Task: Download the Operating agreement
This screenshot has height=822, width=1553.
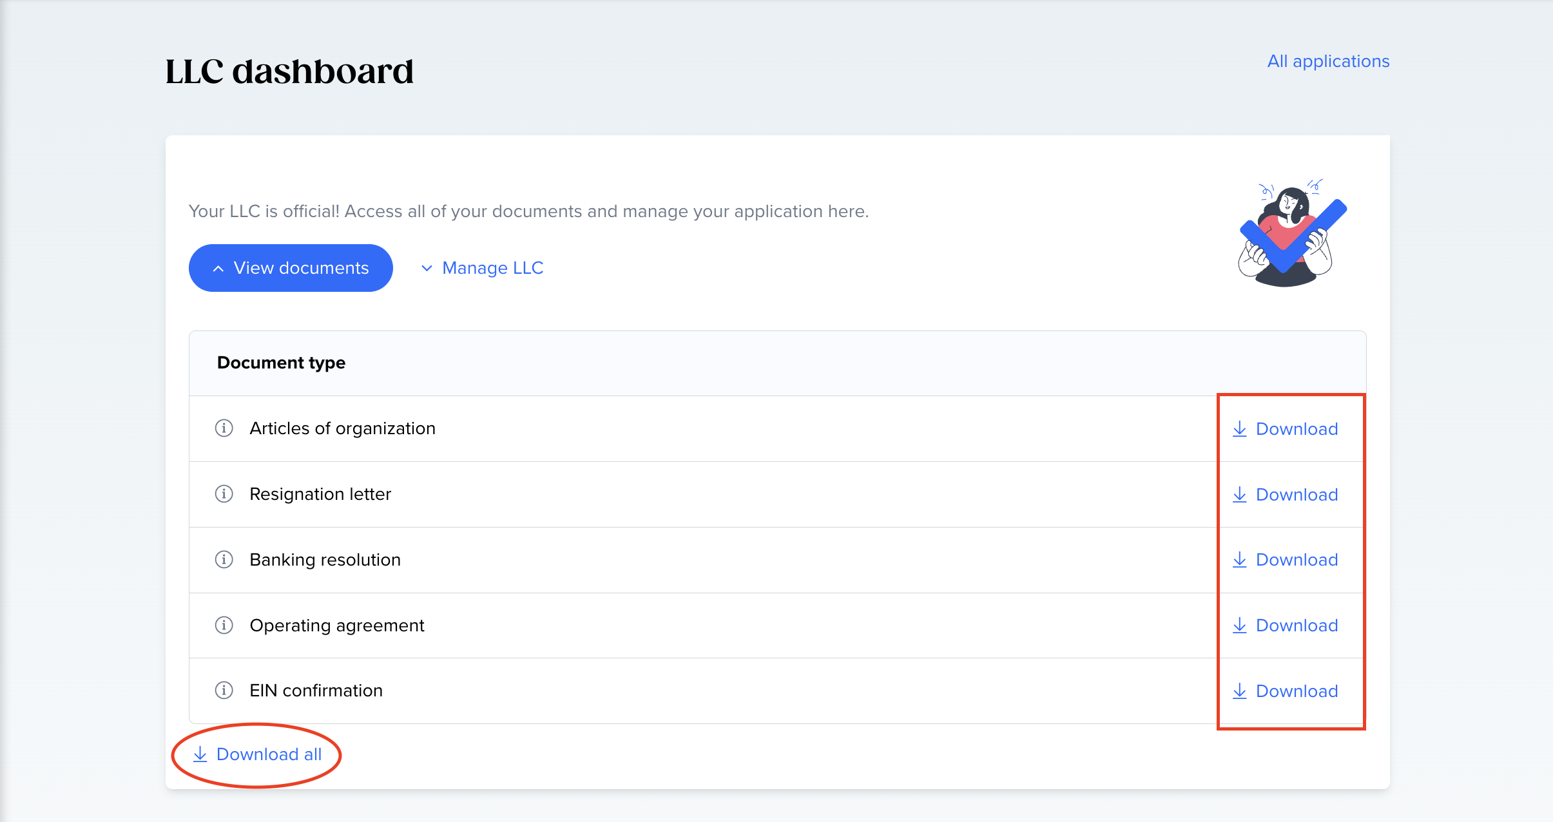Action: coord(1286,626)
